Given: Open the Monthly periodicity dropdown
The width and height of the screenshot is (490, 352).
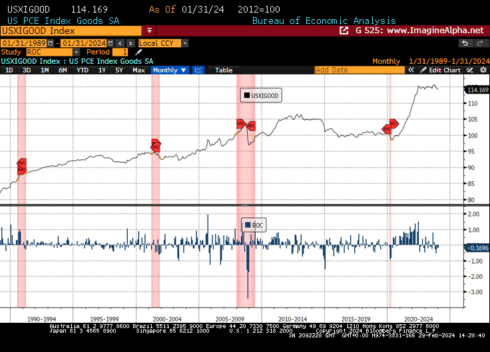Looking at the screenshot, I should coord(170,70).
